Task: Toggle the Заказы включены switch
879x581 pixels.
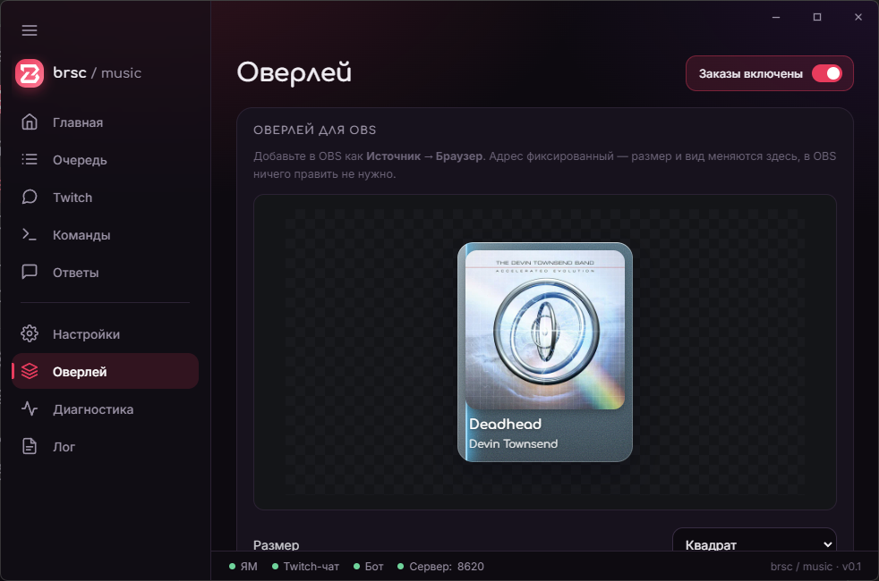Action: pos(827,73)
